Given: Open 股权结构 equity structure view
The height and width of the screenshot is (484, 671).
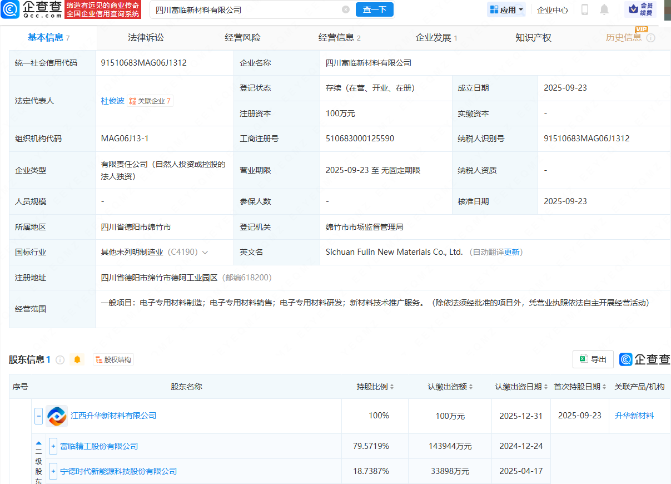Looking at the screenshot, I should pyautogui.click(x=113, y=360).
